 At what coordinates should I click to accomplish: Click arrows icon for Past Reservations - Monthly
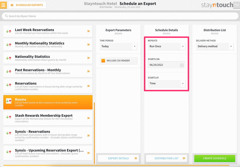pos(9,71)
